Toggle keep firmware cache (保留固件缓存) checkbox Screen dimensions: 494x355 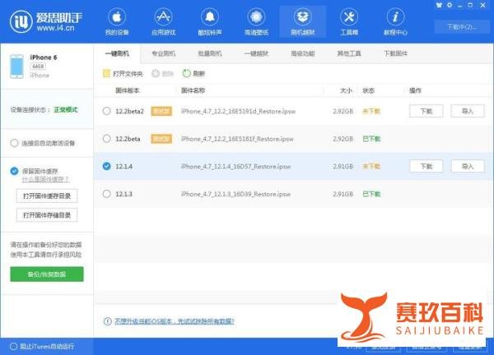[14, 171]
